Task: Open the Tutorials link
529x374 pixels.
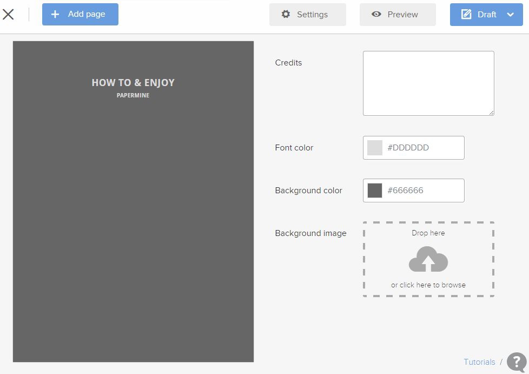Action: click(479, 362)
